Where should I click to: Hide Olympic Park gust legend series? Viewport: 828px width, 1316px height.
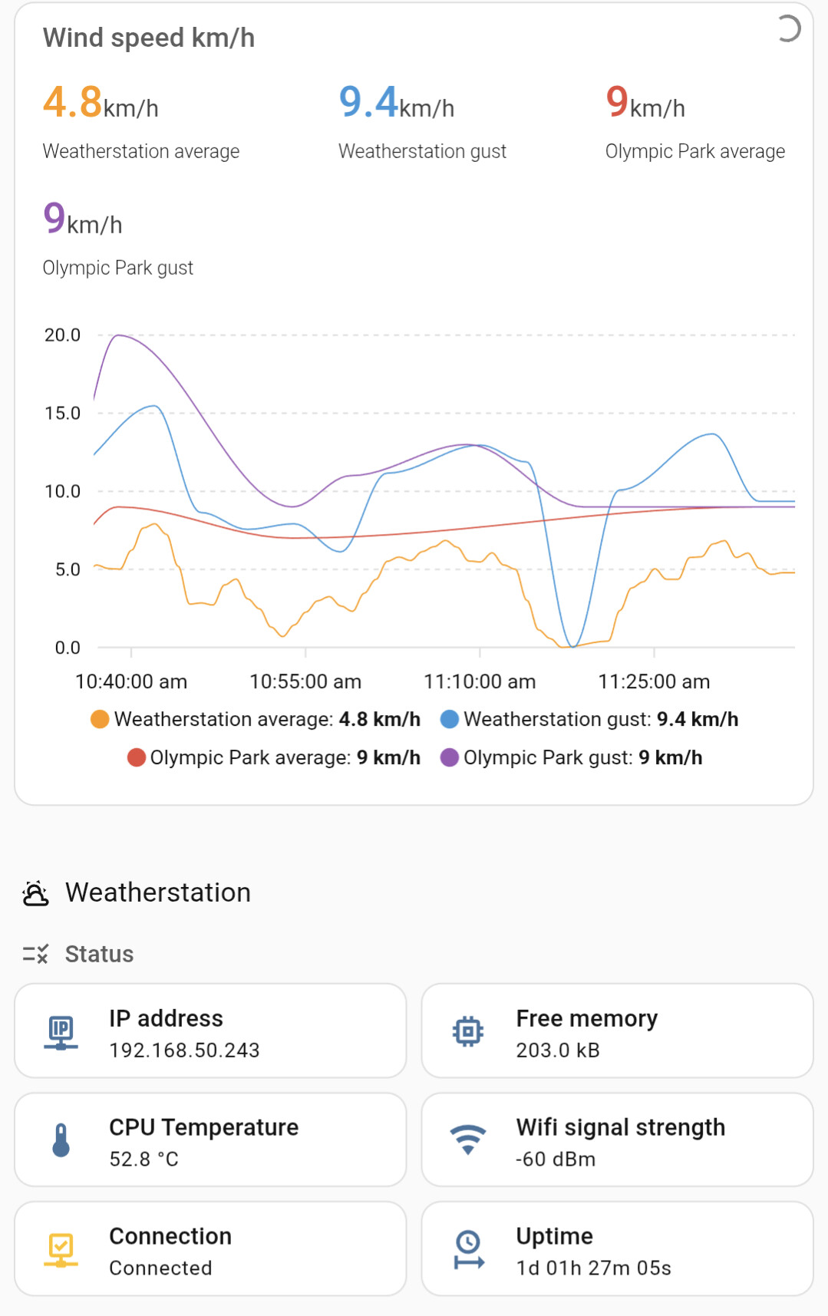click(571, 757)
